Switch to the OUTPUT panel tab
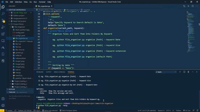Screen dimensions: 200x112 (x=48, y=72)
